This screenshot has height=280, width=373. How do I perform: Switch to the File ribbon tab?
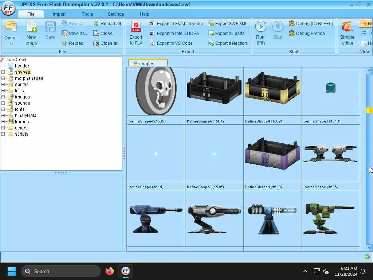(x=31, y=14)
